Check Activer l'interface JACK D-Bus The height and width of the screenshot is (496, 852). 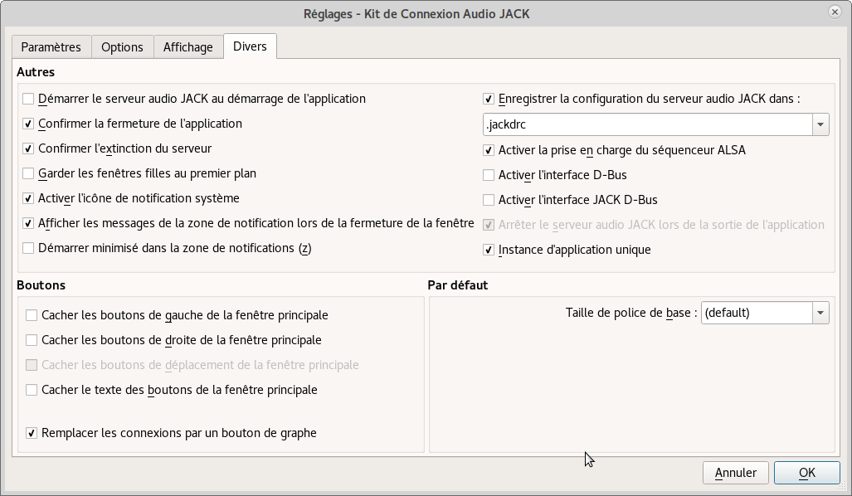point(489,200)
